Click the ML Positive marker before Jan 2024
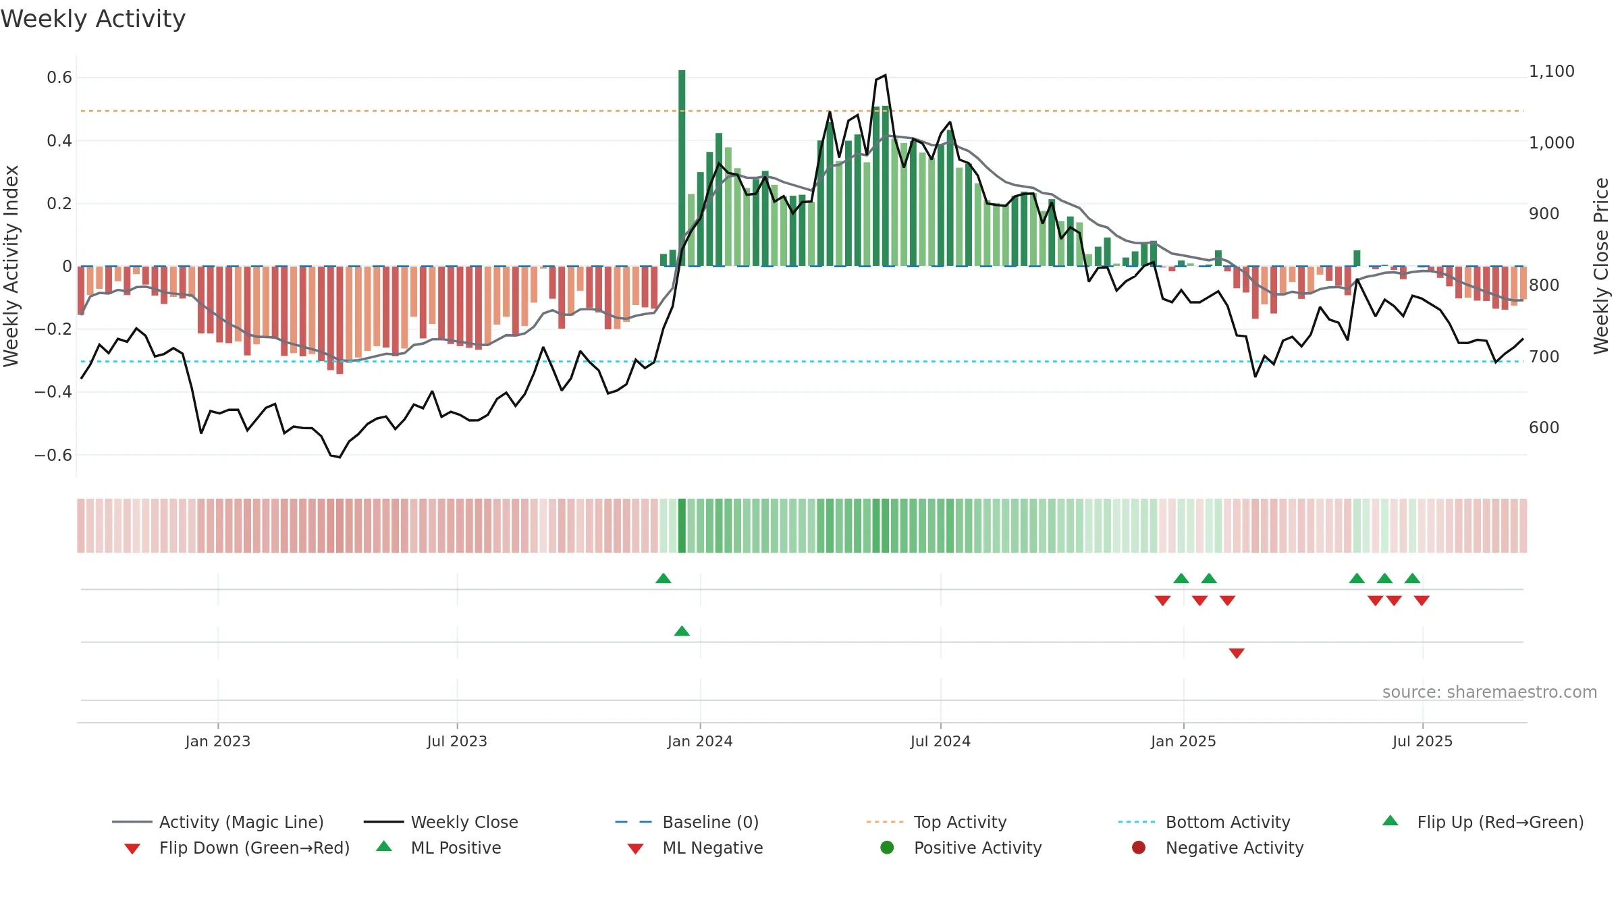The height and width of the screenshot is (911, 1620). click(x=682, y=631)
